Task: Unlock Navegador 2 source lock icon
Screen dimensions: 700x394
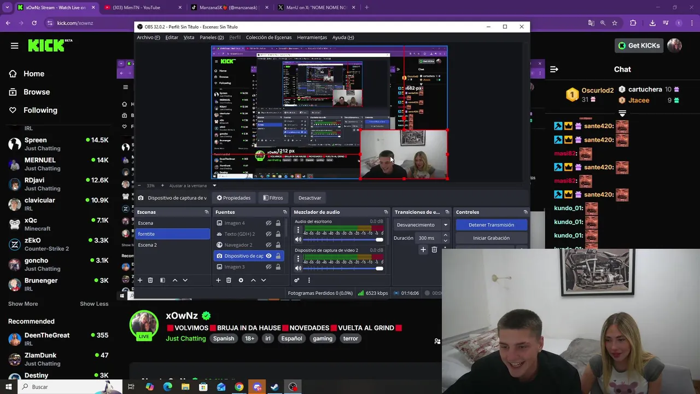Action: pos(278,245)
